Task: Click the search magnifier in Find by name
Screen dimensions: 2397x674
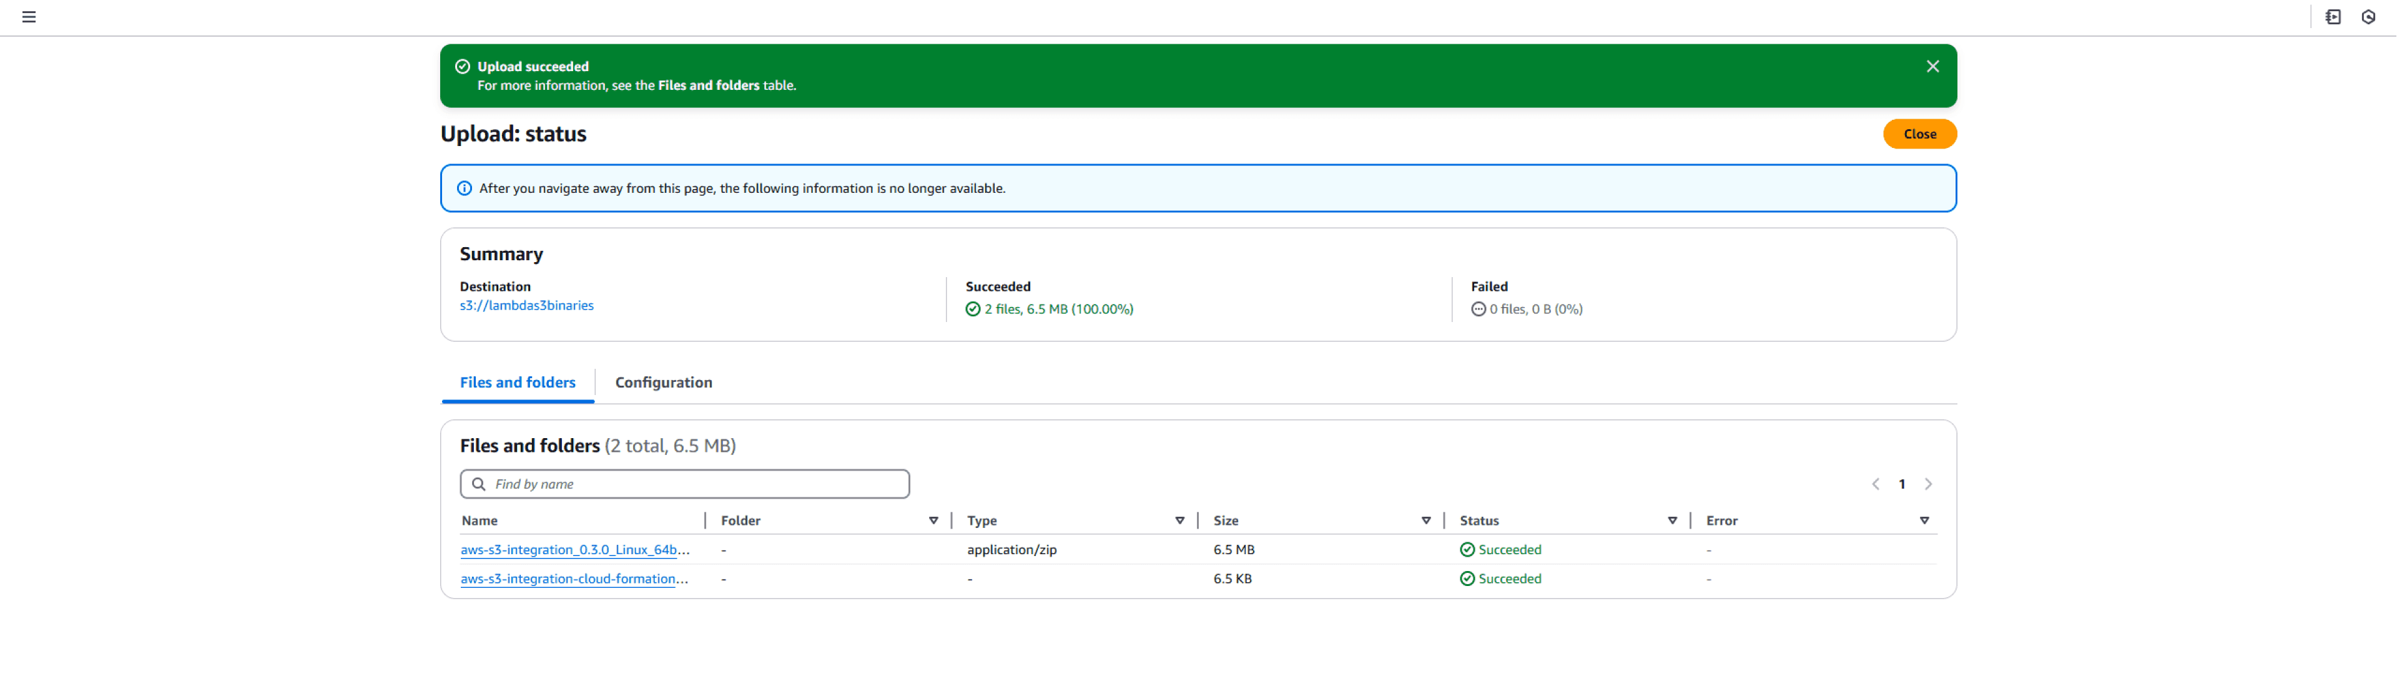Action: [x=480, y=484]
